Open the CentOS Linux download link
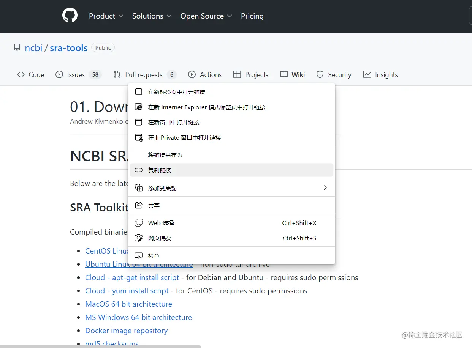 click(x=107, y=251)
